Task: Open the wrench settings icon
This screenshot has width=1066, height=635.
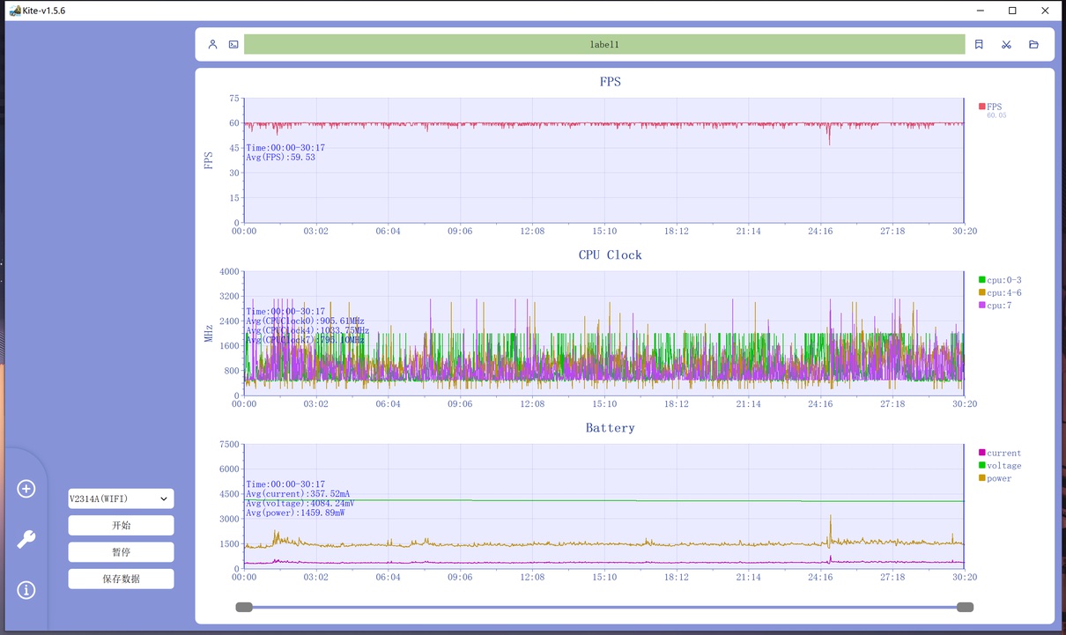Action: (x=26, y=539)
